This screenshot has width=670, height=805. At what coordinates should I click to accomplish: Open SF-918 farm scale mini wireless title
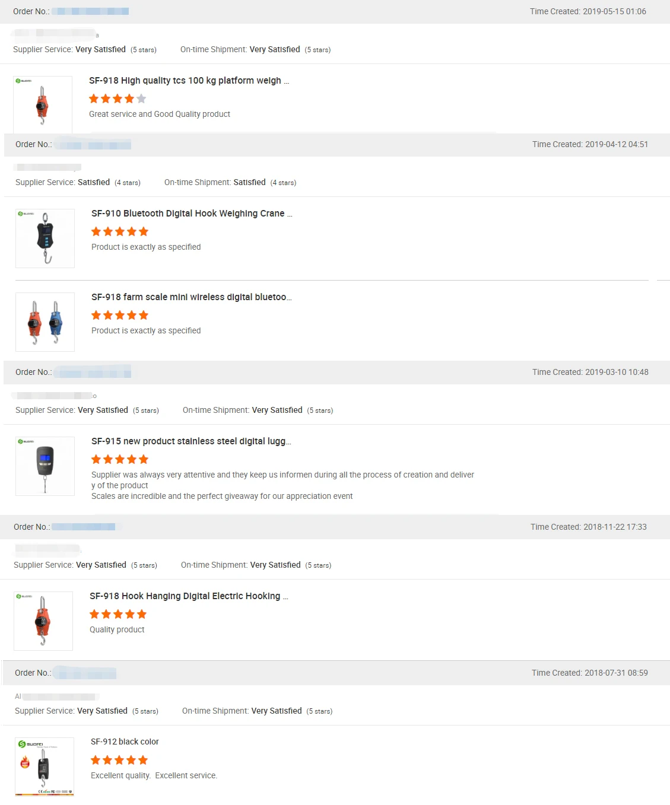pyautogui.click(x=192, y=297)
